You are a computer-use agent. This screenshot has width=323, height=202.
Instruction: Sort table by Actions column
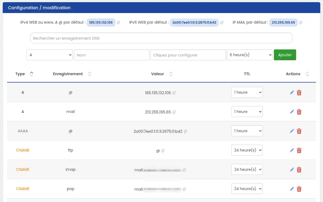307,74
